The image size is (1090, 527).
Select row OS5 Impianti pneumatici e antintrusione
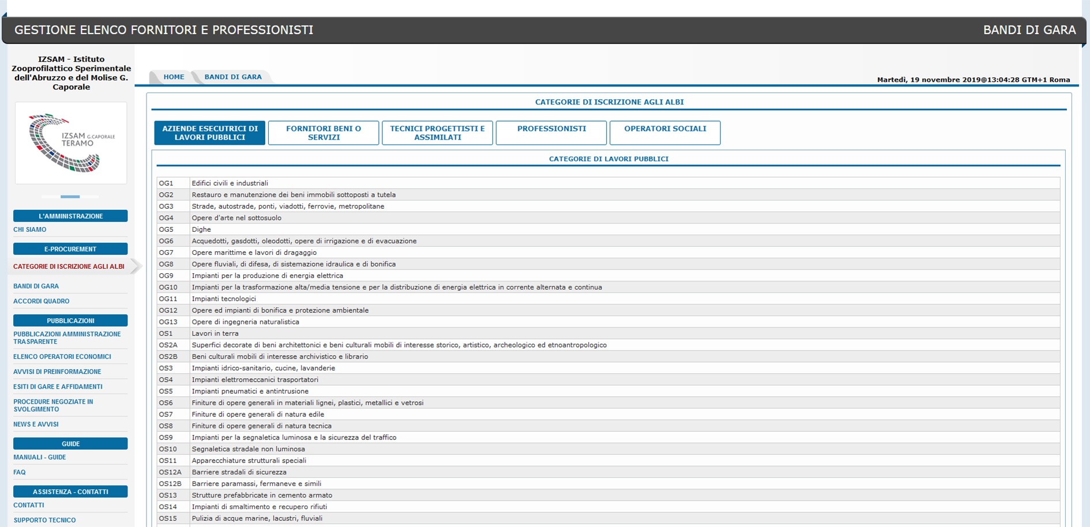608,390
